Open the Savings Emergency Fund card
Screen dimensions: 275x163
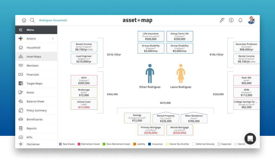coord(137,118)
